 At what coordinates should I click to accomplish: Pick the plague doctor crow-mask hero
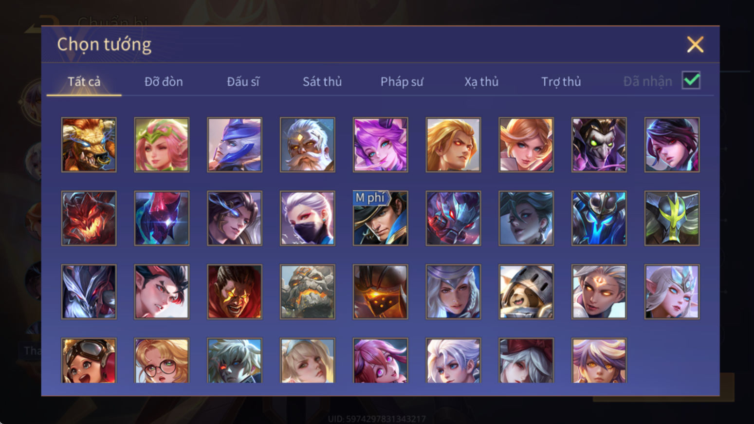[599, 145]
